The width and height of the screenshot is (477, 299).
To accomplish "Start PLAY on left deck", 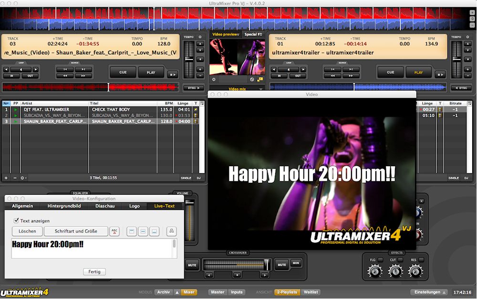I will 151,72.
